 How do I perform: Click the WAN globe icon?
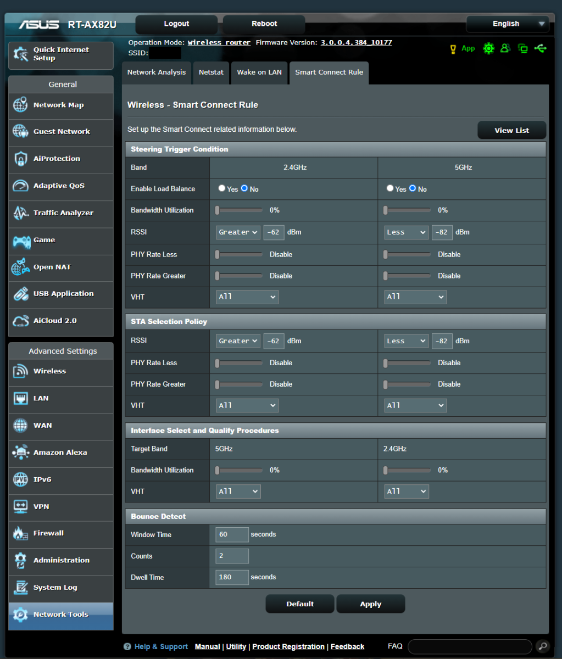point(20,425)
